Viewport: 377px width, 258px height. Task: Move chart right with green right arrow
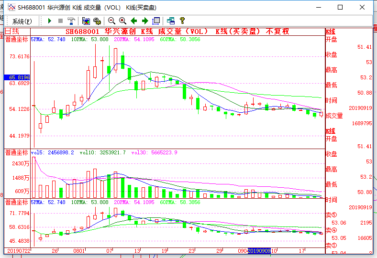(145, 21)
